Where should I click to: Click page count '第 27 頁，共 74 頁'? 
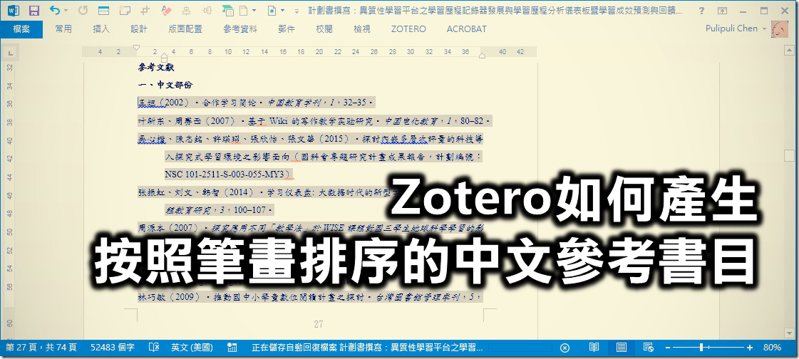41,348
